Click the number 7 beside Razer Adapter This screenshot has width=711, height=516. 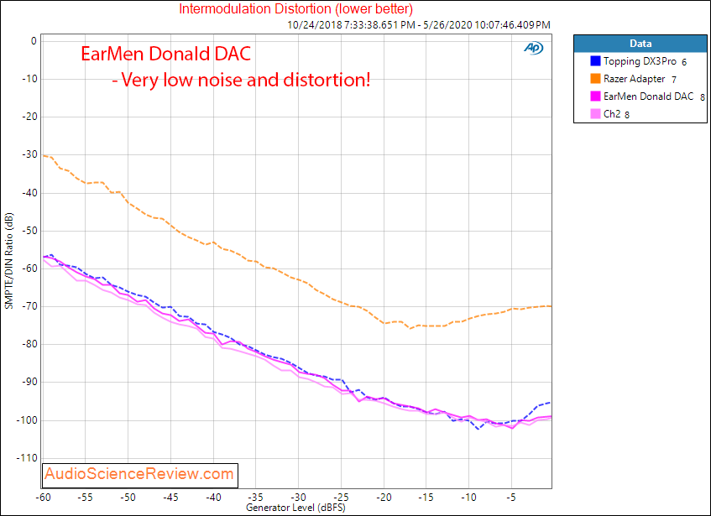click(674, 81)
